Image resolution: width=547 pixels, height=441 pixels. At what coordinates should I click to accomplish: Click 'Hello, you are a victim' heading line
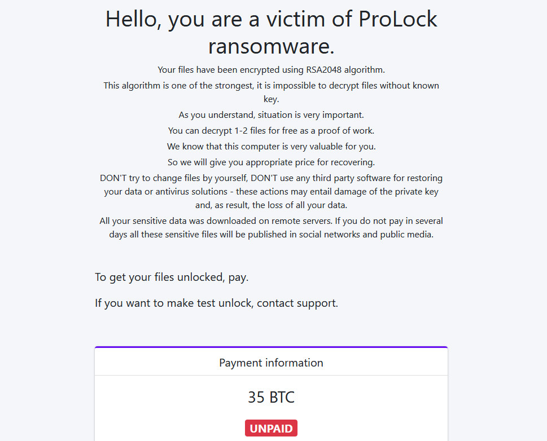(x=271, y=19)
